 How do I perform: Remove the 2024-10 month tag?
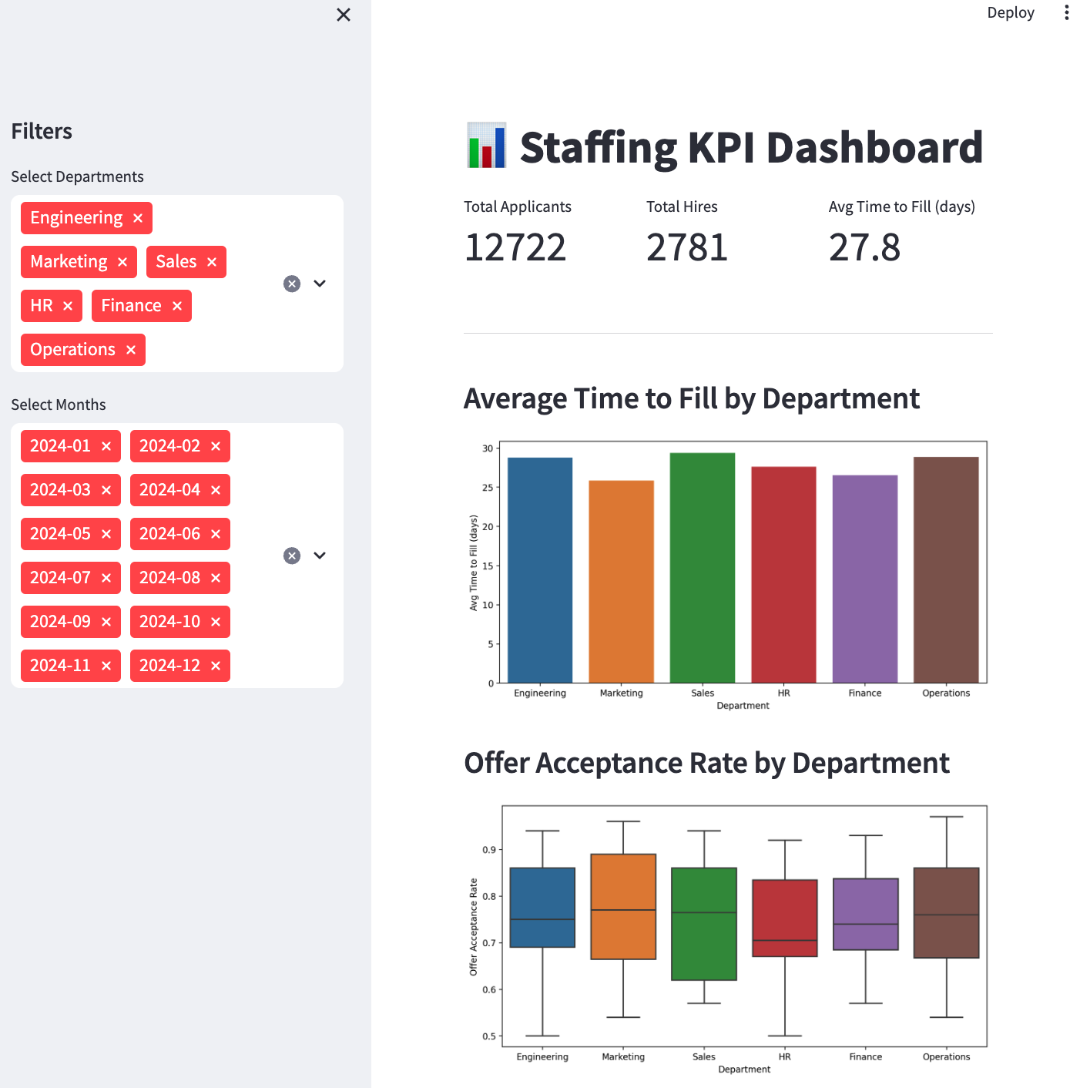point(216,622)
